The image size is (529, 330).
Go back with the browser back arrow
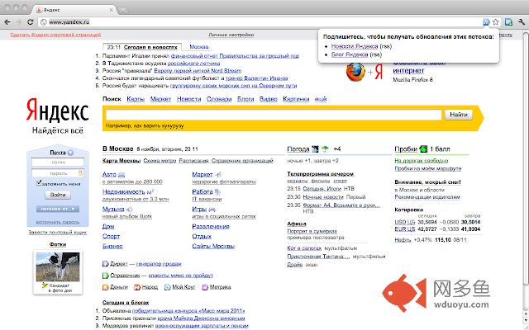pos(7,22)
